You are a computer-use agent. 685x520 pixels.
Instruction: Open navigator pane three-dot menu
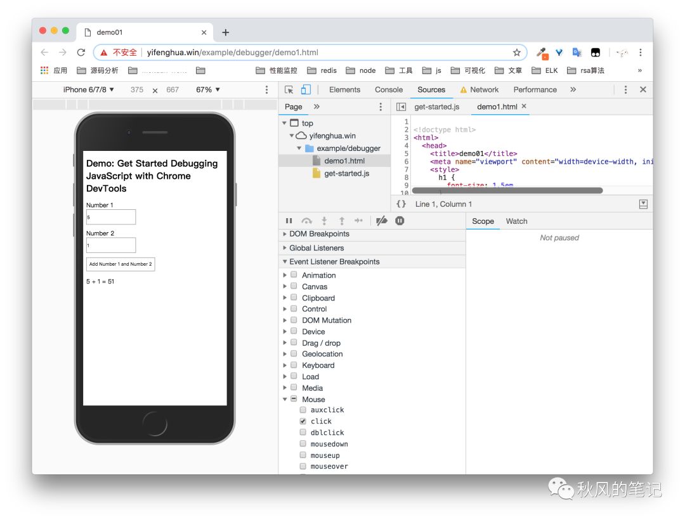pos(381,107)
